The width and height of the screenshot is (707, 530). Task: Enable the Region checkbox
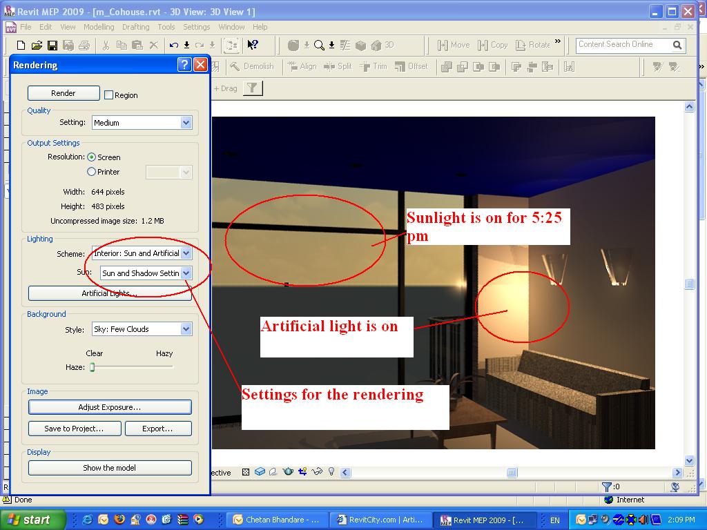(x=108, y=95)
